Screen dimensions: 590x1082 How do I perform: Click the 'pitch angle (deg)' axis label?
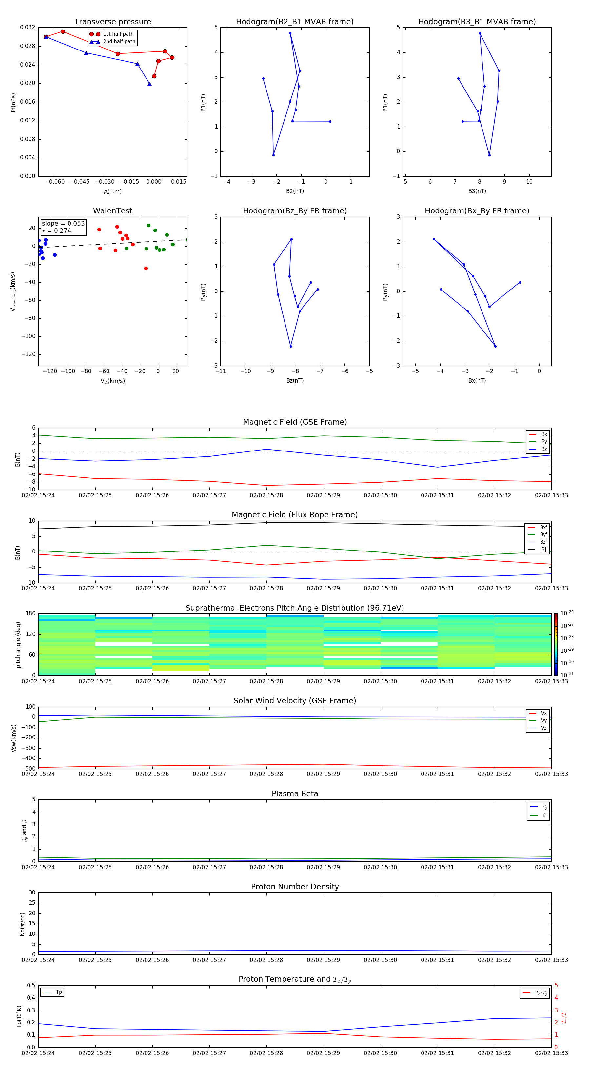[x=18, y=645]
